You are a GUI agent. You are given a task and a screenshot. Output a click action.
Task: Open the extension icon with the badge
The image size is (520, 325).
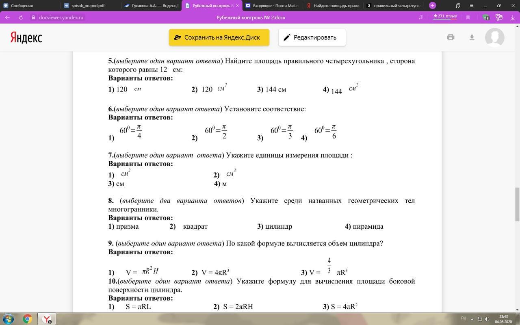(x=486, y=17)
